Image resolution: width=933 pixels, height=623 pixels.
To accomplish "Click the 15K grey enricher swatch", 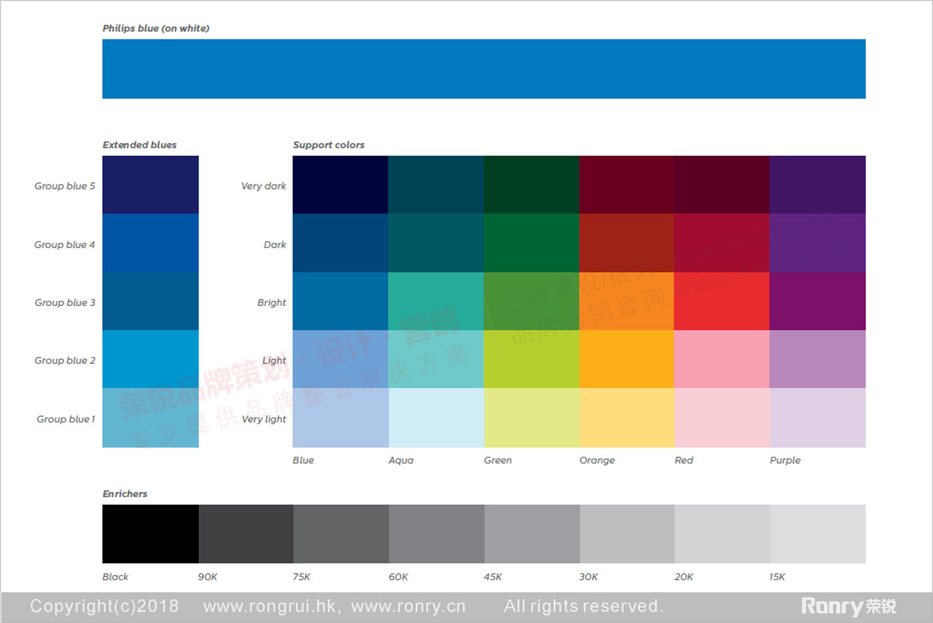I will [x=818, y=534].
